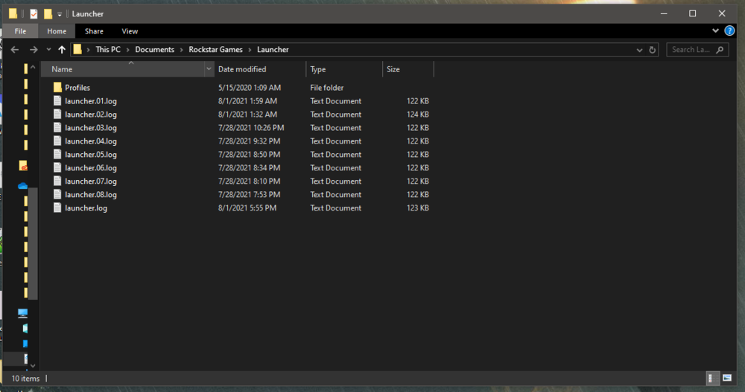Sort by the Size column header
The height and width of the screenshot is (392, 745).
click(x=408, y=69)
